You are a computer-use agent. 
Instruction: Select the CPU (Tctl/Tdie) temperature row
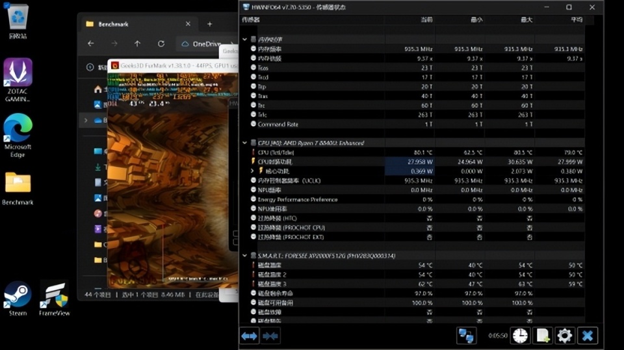(279, 152)
